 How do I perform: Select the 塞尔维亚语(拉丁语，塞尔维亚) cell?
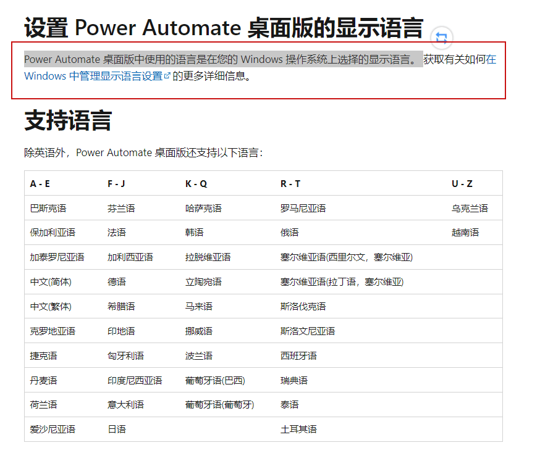coord(342,282)
